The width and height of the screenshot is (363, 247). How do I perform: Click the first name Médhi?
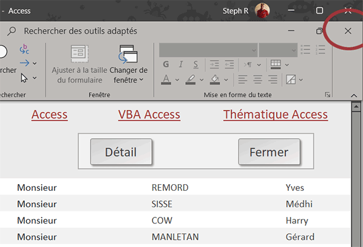tap(299, 204)
